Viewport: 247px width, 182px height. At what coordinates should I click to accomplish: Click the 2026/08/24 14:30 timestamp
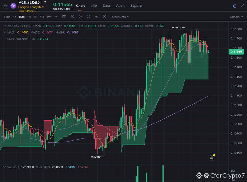coord(19,26)
